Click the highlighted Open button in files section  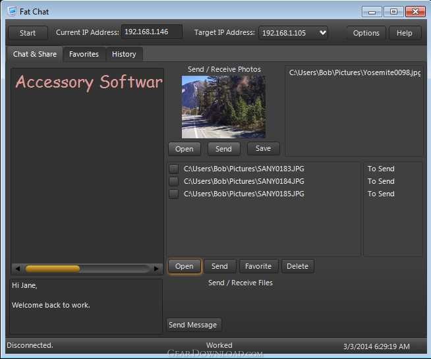point(185,266)
